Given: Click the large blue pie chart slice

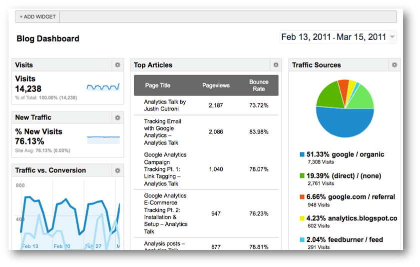Looking at the screenshot, I should (x=345, y=122).
